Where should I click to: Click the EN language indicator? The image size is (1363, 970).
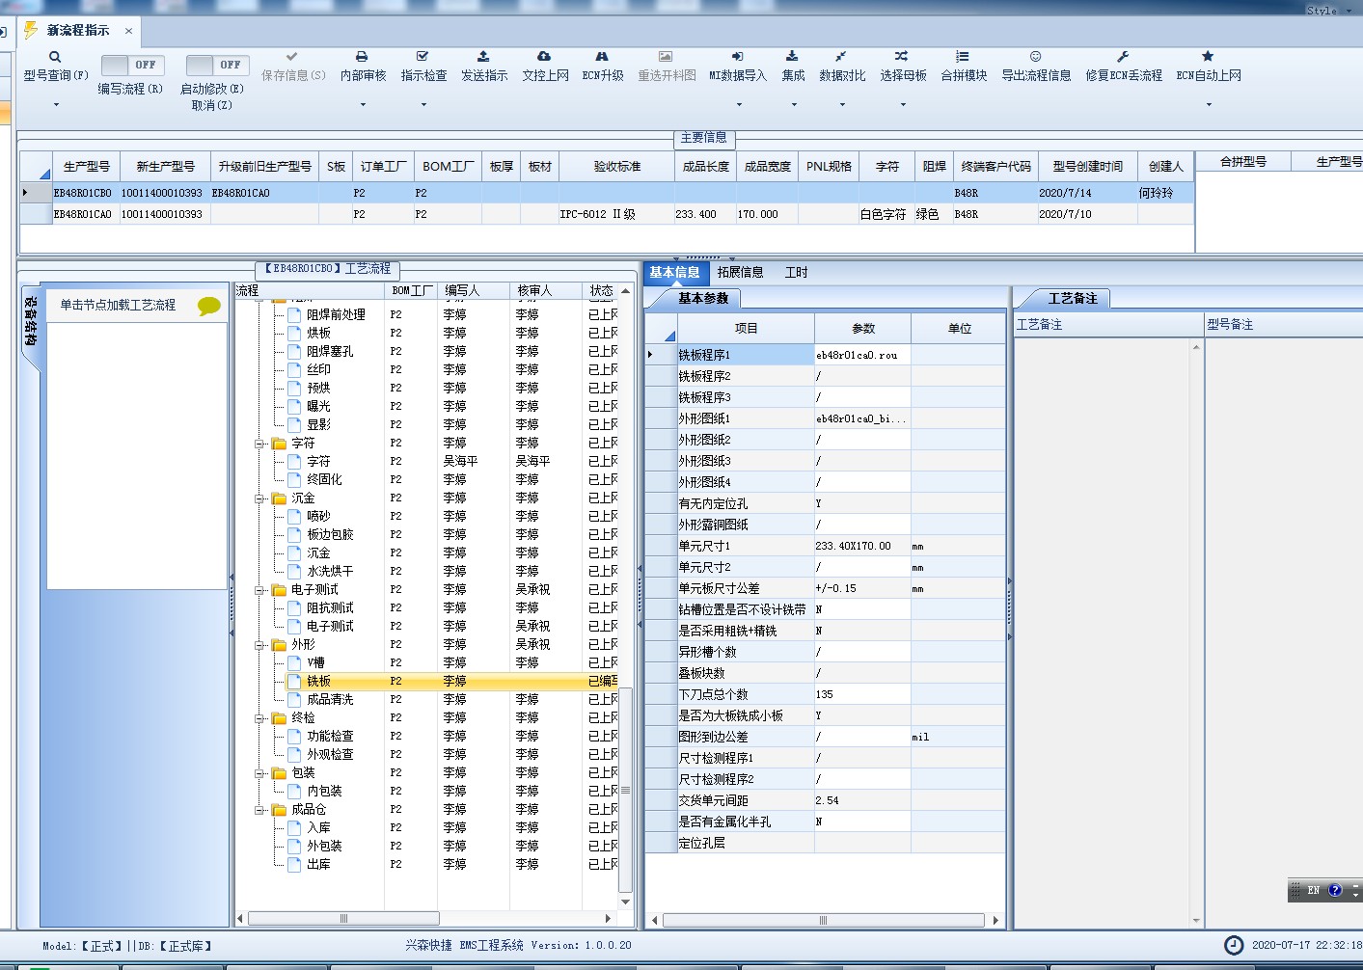coord(1314,890)
